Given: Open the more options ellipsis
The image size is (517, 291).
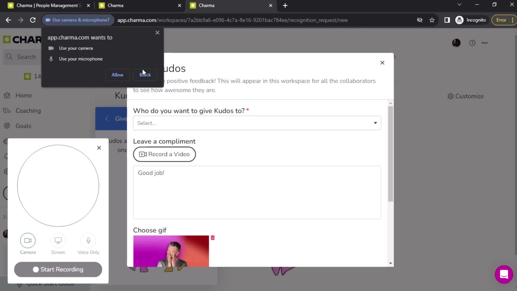Looking at the screenshot, I should click(x=485, y=43).
